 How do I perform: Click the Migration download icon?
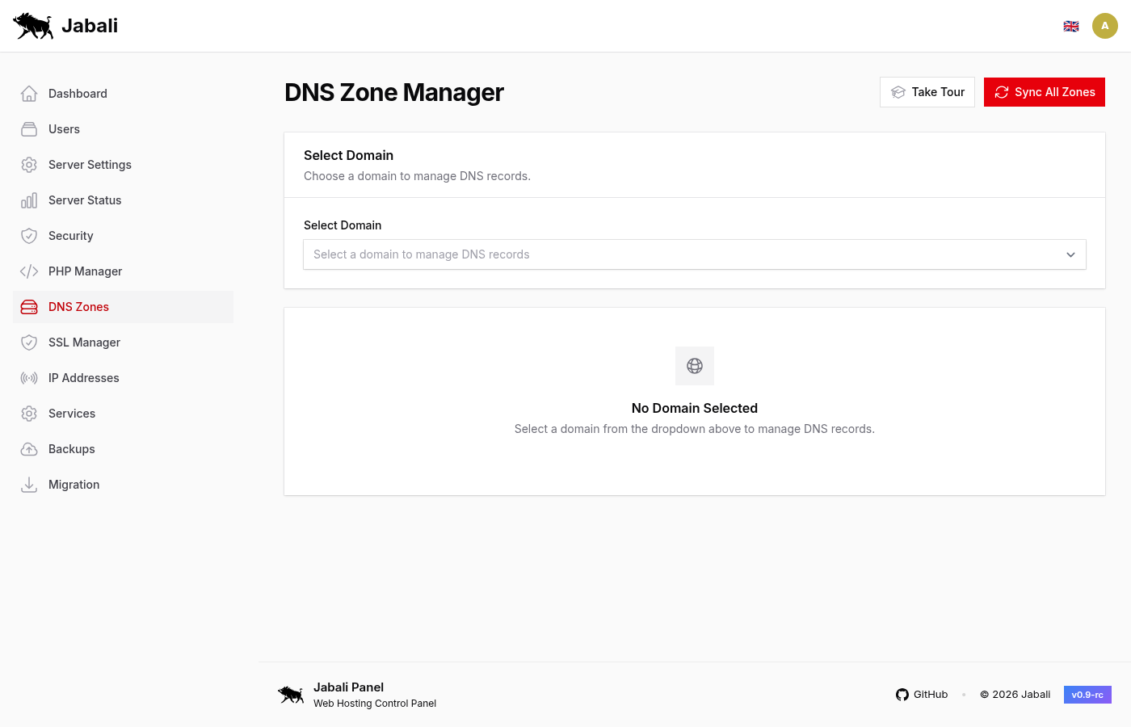29,485
